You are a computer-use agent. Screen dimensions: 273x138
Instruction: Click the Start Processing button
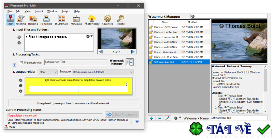pyautogui.click(x=126, y=115)
